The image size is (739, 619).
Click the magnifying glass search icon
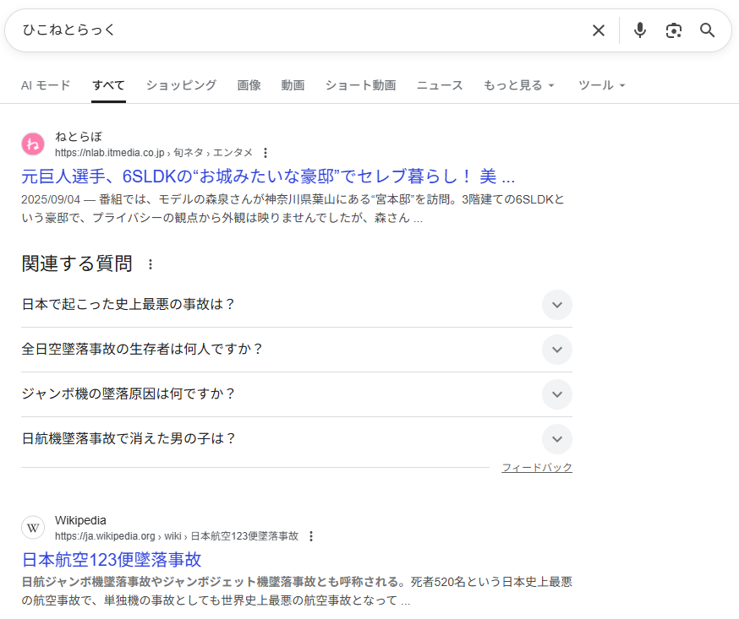point(708,30)
